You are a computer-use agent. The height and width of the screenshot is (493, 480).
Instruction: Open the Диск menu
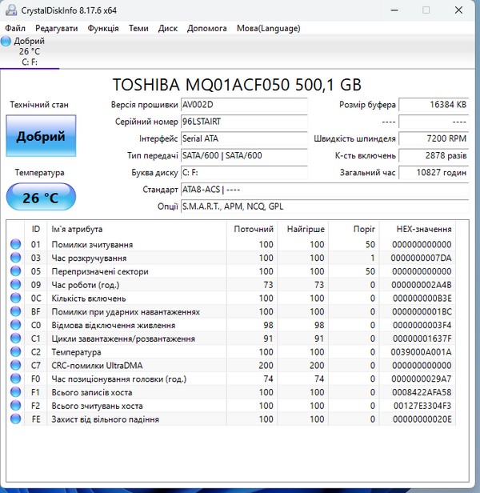(168, 28)
